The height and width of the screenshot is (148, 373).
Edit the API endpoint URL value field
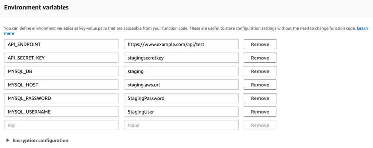click(x=181, y=44)
